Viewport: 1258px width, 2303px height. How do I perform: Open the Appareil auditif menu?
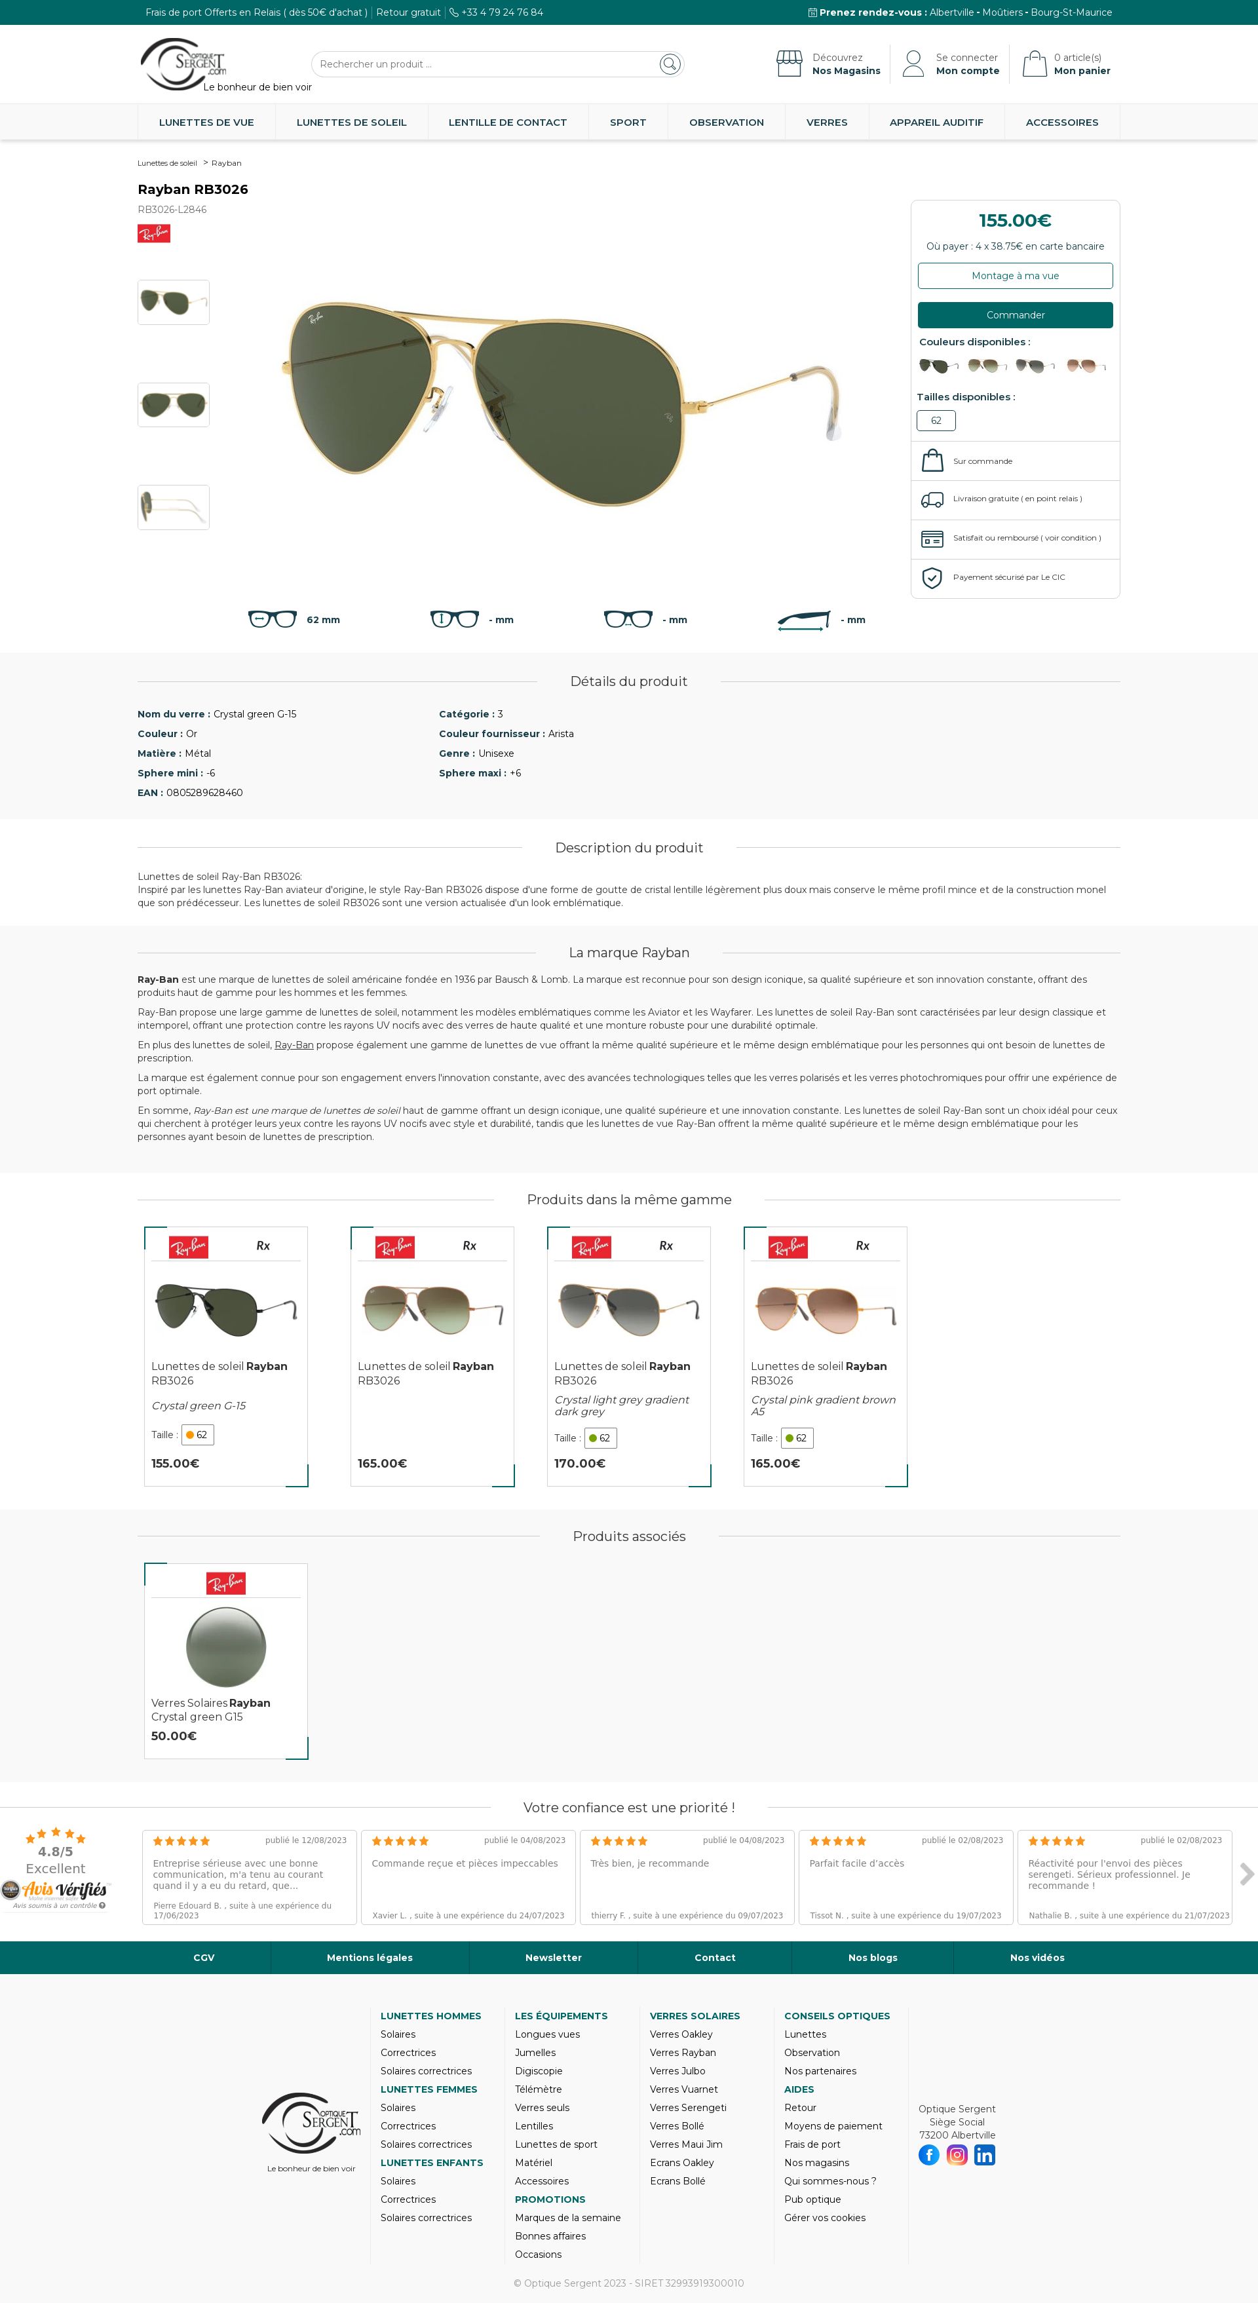tap(936, 123)
